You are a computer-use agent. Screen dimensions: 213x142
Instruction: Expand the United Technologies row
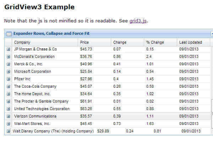coord(9,109)
